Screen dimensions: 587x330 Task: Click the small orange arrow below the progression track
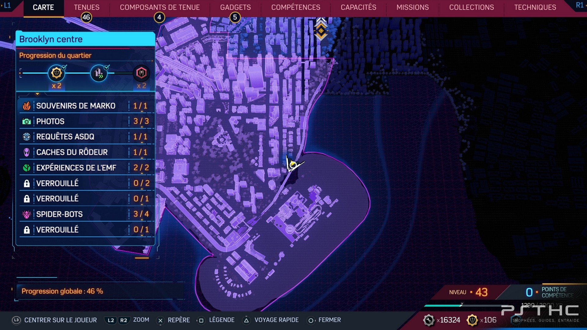(x=37, y=94)
